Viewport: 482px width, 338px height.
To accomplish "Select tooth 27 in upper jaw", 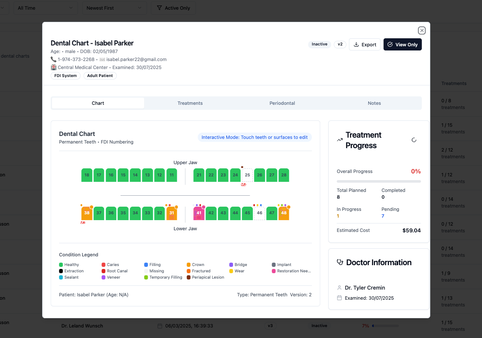I will [x=272, y=175].
